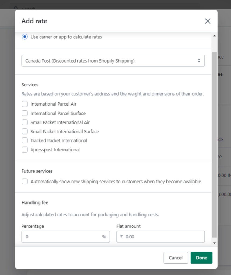Check Small Packet International Air

click(24, 122)
